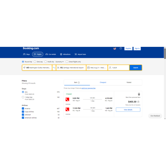Viewport: 166px width, 166px height.
Task: Click the blue Search button
Action: 136,68
